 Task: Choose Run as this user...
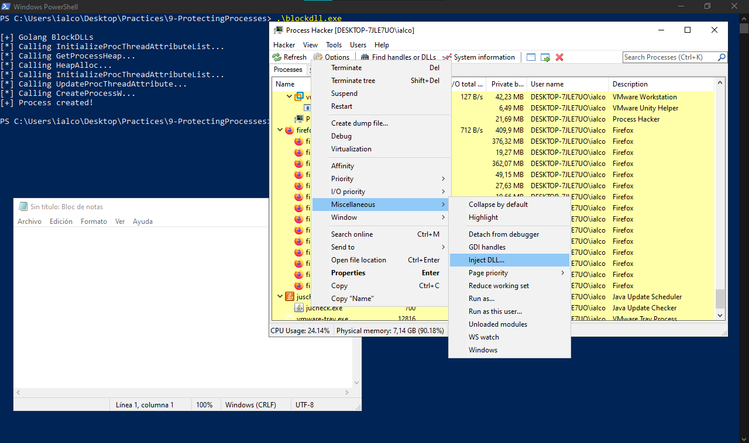pyautogui.click(x=510, y=312)
